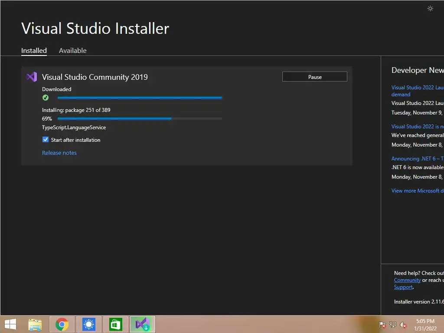Switch to the Available tab

point(72,50)
